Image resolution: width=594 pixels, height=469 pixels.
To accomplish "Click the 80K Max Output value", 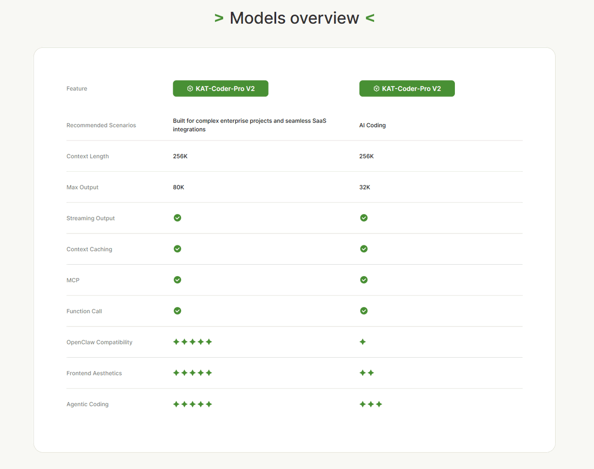I will pos(178,188).
